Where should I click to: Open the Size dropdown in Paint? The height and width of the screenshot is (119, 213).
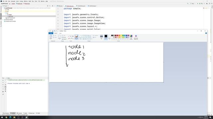(102, 37)
